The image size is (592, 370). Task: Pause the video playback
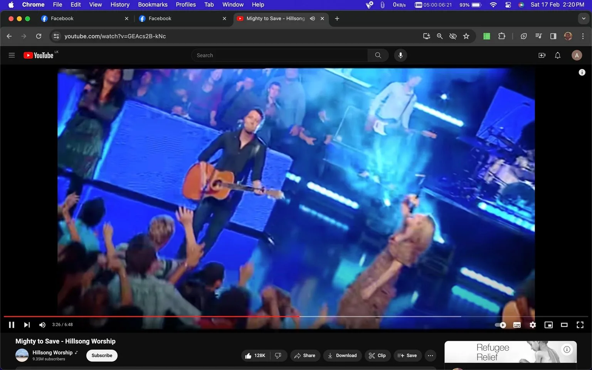coord(12,325)
